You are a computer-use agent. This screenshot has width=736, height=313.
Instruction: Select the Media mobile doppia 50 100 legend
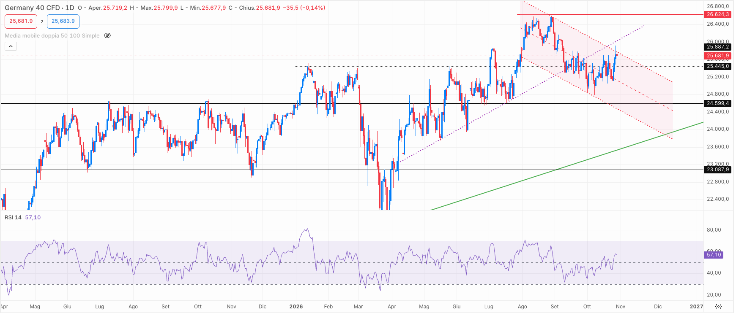click(52, 36)
